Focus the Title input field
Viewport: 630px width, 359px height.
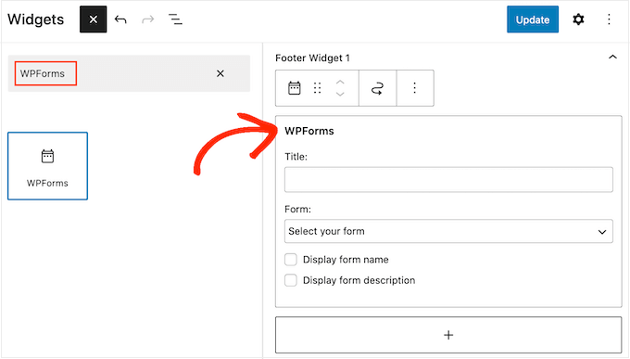click(448, 180)
